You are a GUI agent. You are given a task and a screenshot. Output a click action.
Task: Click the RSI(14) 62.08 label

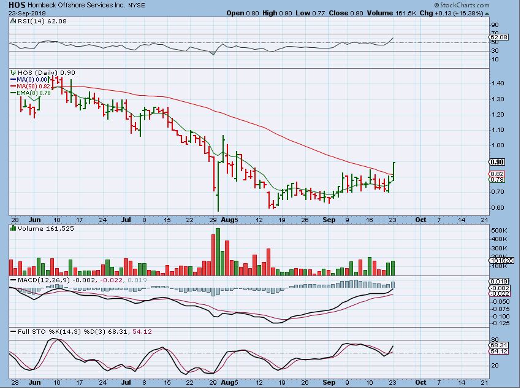(42, 21)
